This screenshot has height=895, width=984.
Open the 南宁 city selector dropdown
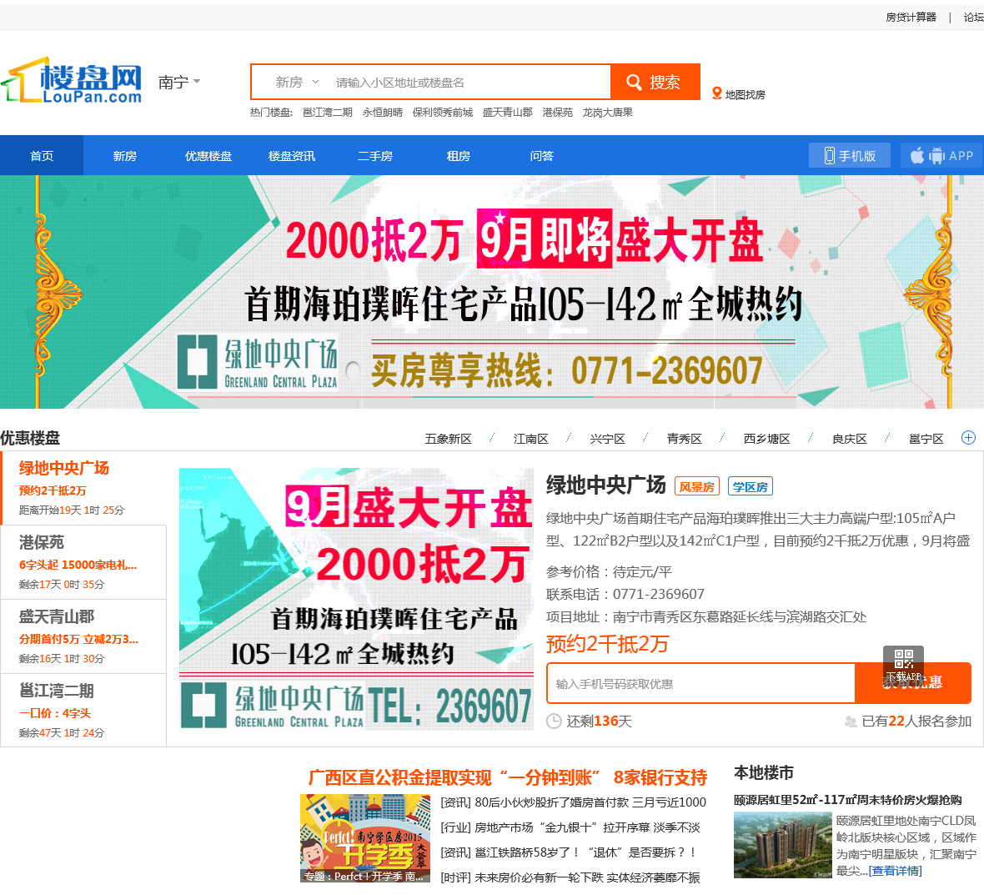[x=178, y=83]
